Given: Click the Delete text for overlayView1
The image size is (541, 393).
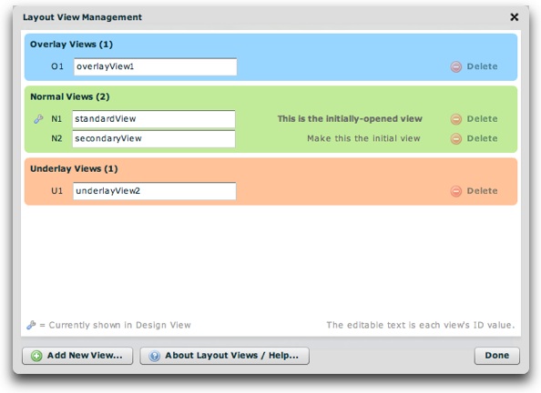Looking at the screenshot, I should 482,66.
